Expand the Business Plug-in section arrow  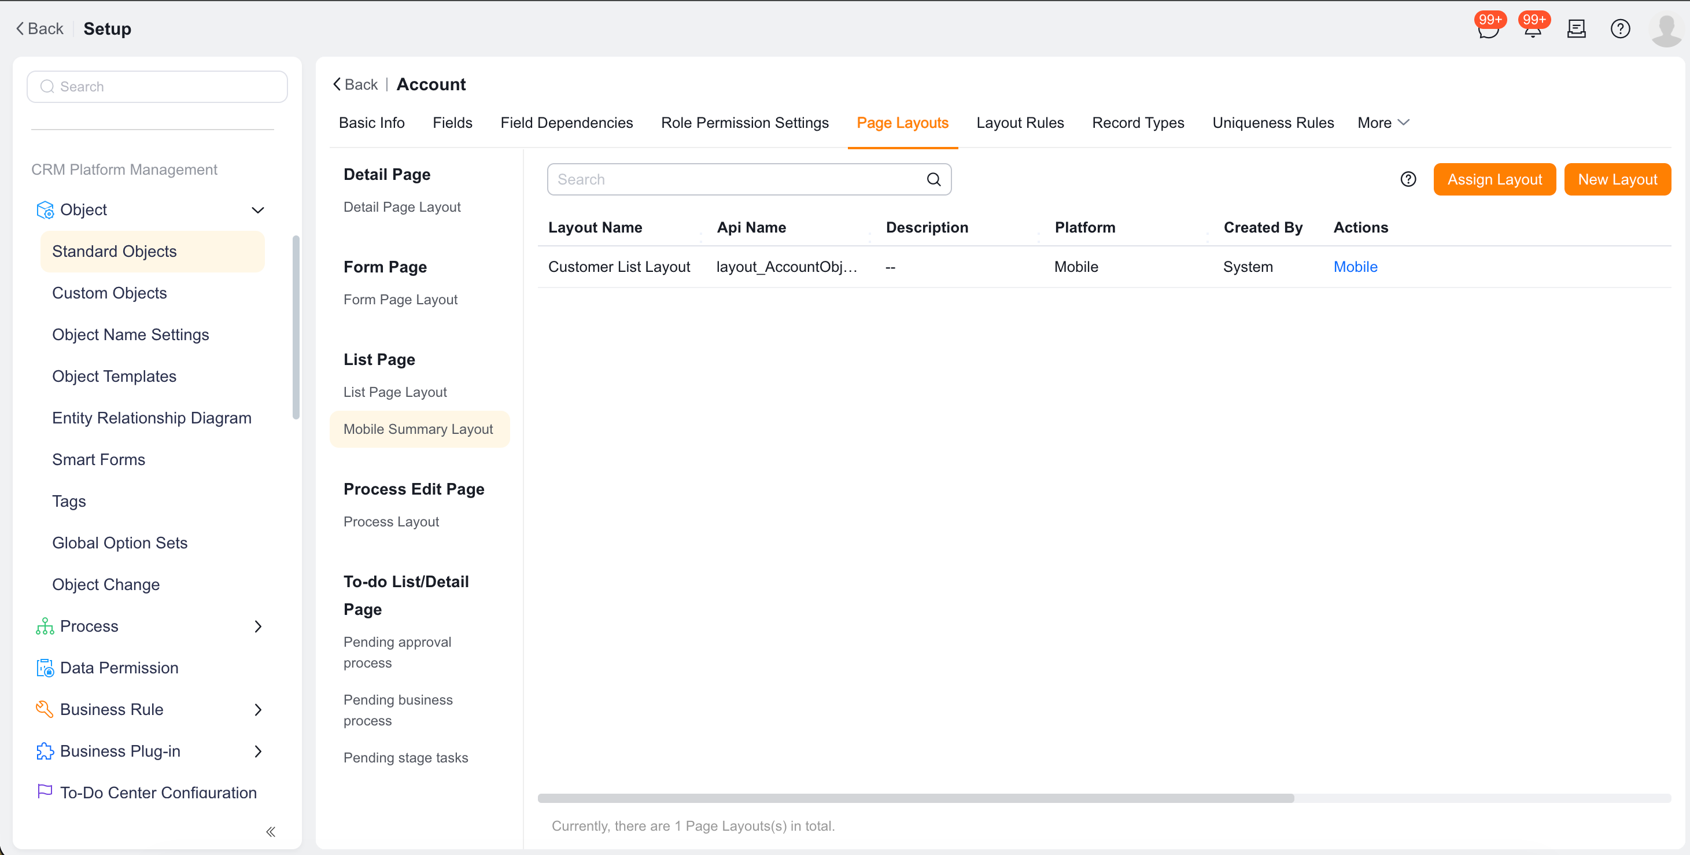coord(258,751)
